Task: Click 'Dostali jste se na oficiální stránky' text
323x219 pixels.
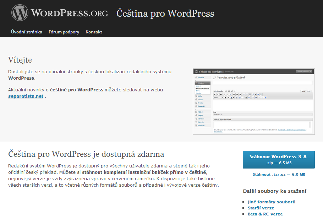Action: (45, 71)
